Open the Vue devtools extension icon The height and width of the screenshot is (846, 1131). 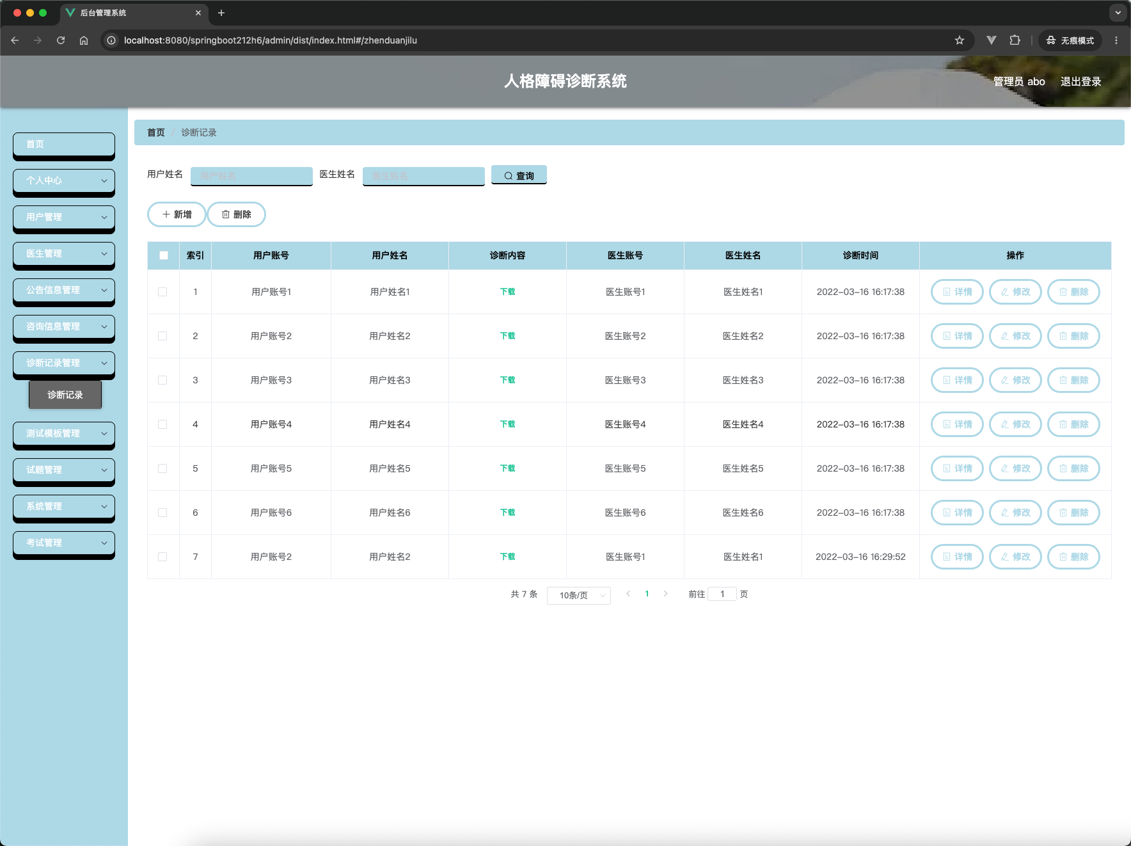click(x=992, y=40)
